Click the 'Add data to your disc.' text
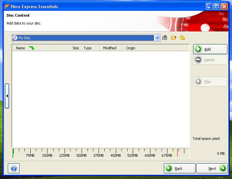The height and width of the screenshot is (179, 232). coord(24,23)
